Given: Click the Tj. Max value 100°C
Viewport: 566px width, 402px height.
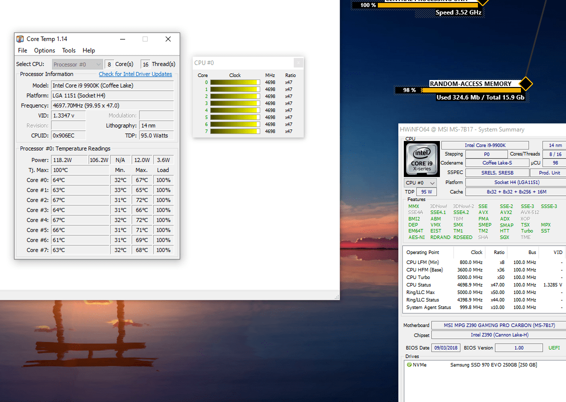Looking at the screenshot, I should coord(80,170).
